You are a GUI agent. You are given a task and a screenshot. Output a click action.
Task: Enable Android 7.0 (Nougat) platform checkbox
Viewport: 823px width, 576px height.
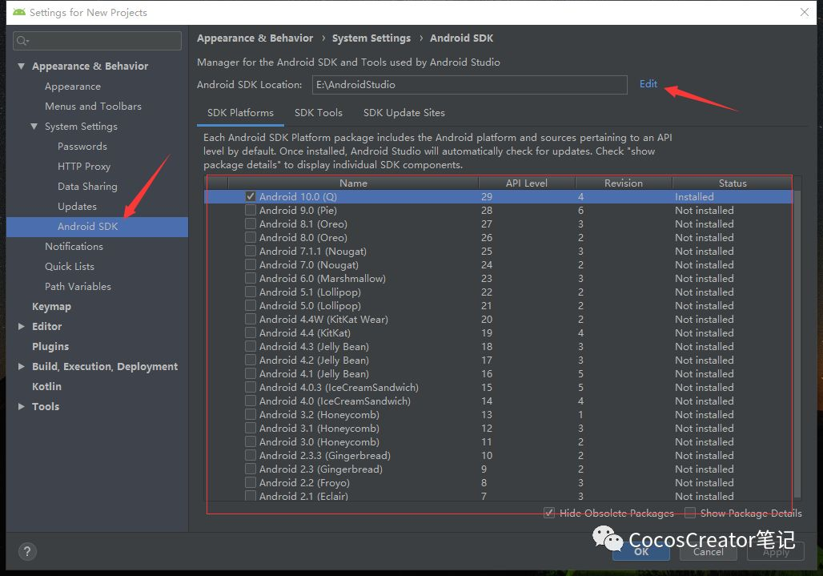[251, 264]
